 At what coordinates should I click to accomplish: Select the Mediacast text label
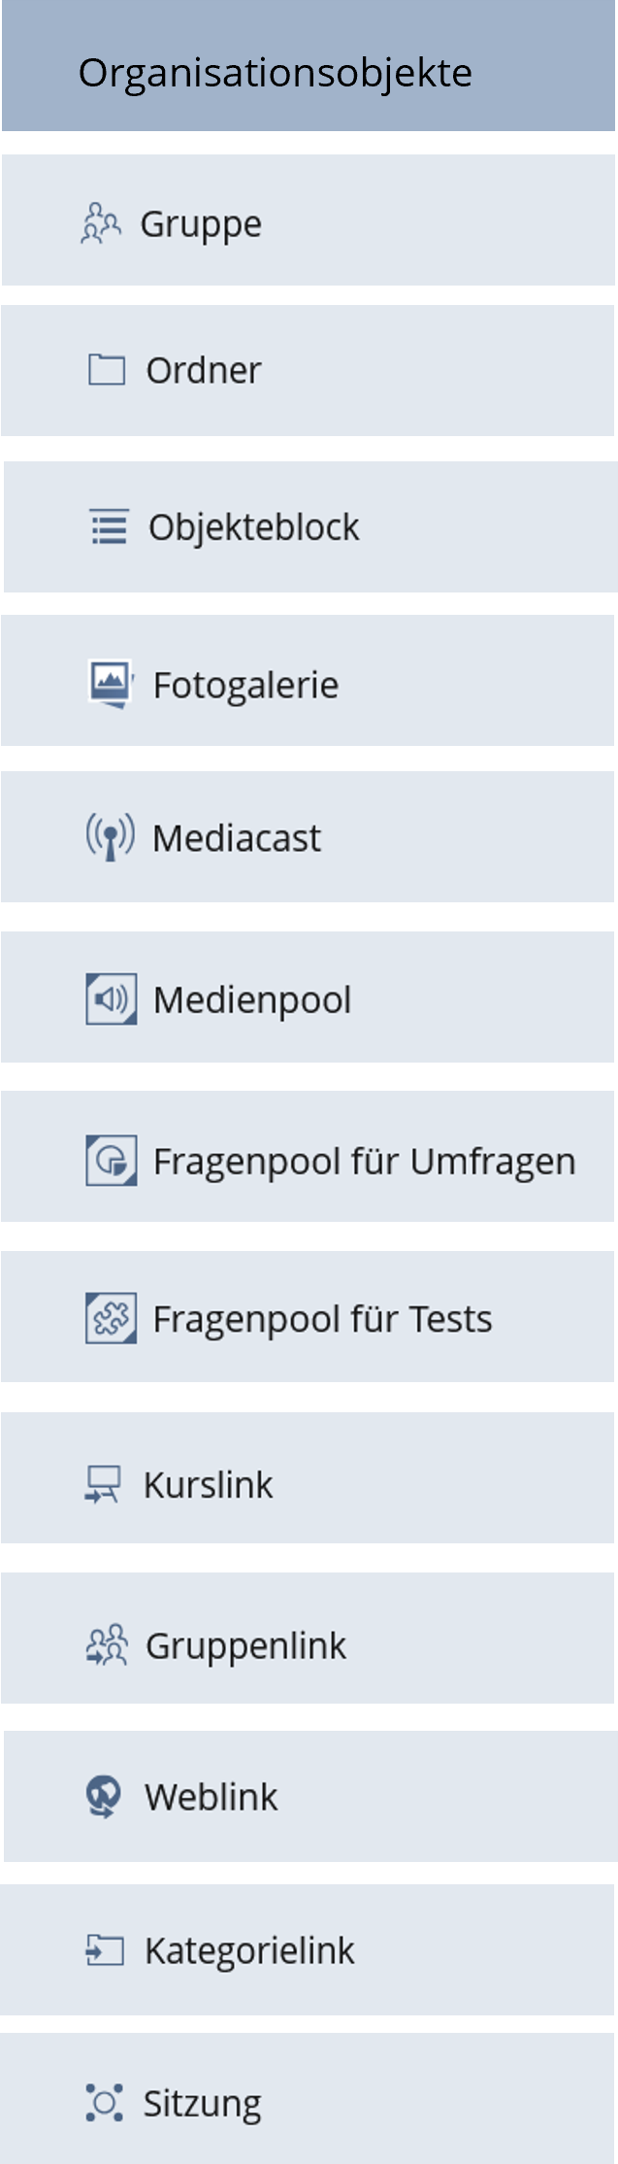tap(237, 838)
